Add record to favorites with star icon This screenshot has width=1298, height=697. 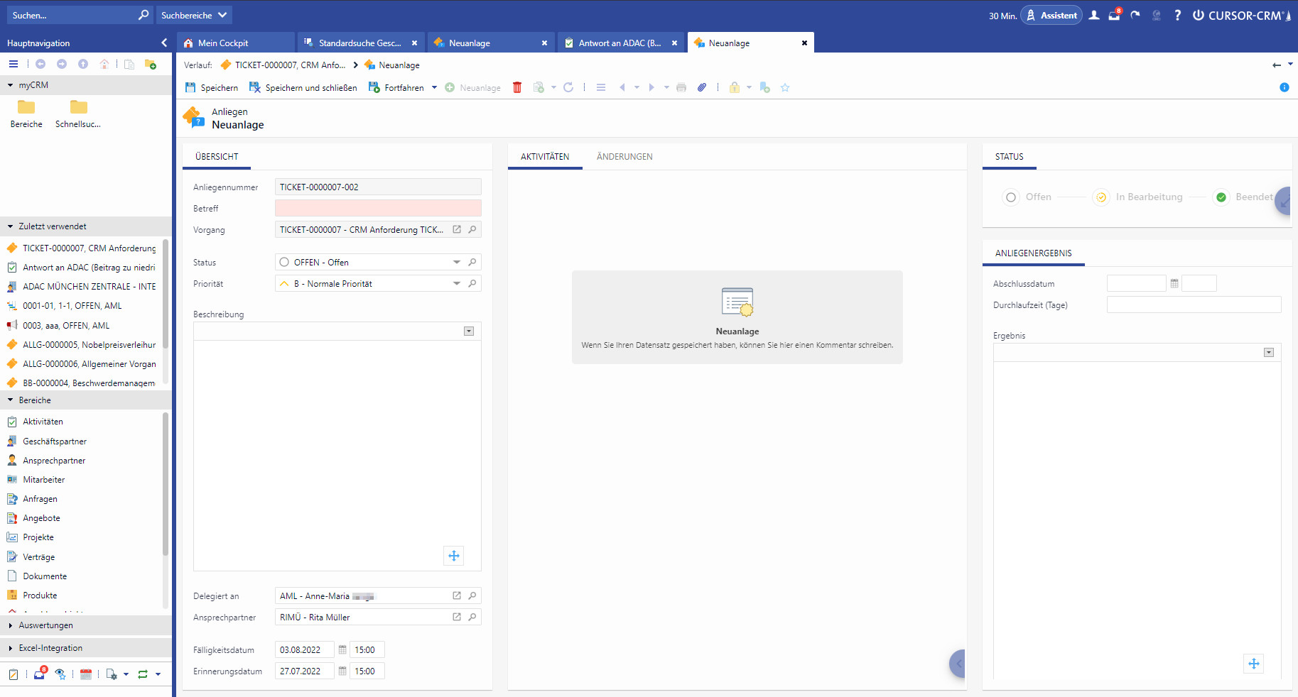coord(785,87)
